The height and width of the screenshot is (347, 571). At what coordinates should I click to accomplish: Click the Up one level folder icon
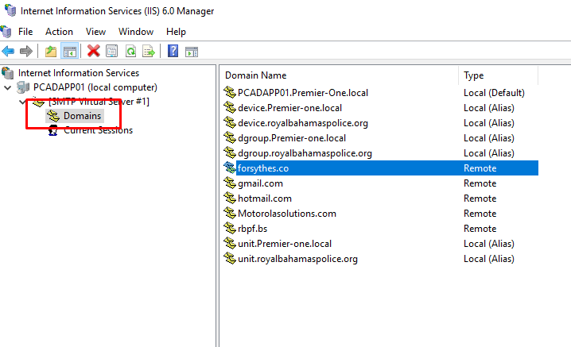51,52
